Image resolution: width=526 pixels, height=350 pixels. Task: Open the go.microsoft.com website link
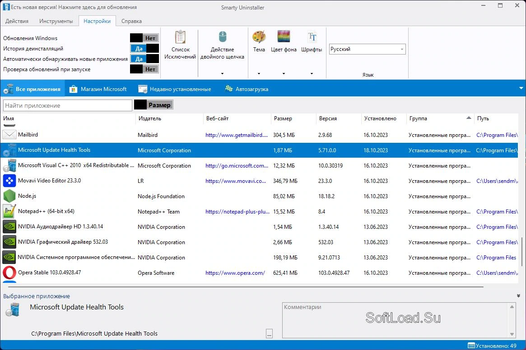[x=237, y=166]
